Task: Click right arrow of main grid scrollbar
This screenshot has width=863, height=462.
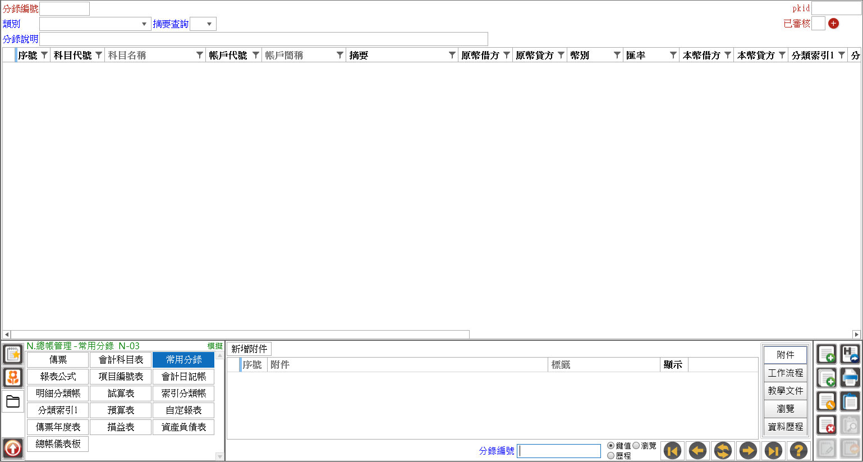Action: point(856,335)
